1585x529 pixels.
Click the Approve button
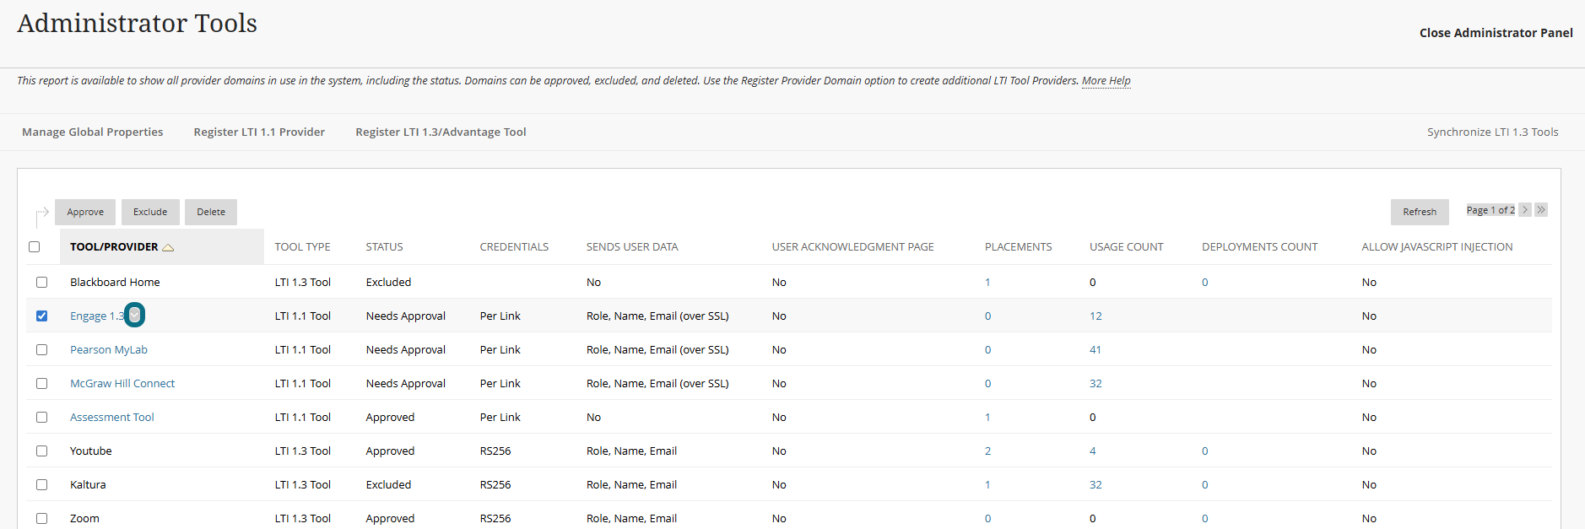tap(85, 212)
